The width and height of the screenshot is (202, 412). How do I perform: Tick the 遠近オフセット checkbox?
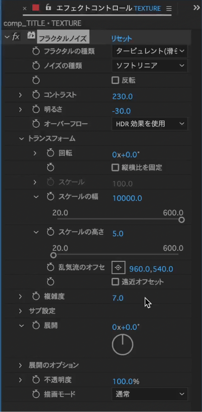115,282
